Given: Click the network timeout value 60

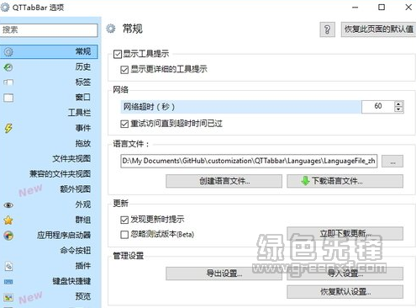Looking at the screenshot, I should tap(378, 107).
